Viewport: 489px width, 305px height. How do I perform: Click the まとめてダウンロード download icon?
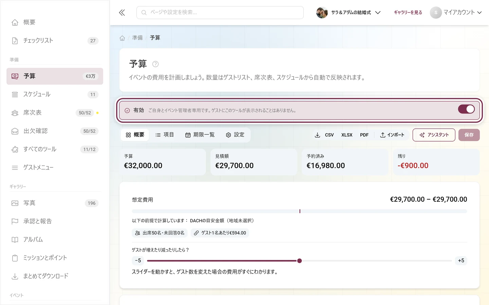(x=15, y=277)
